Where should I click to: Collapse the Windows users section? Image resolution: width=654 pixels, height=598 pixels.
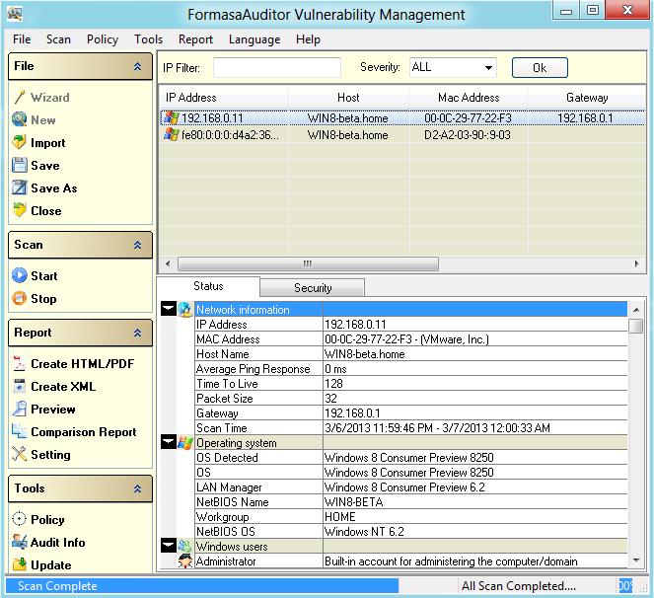169,546
